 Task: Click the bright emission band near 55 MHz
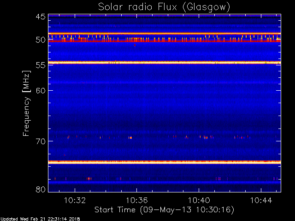(x=164, y=62)
